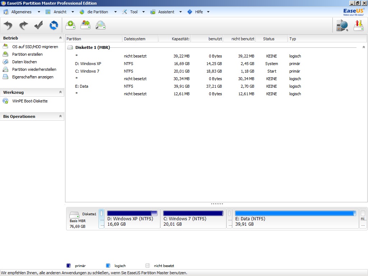The image size is (368, 276).
Task: Click dropdown arrow next to Ansicht
Action: [73, 12]
